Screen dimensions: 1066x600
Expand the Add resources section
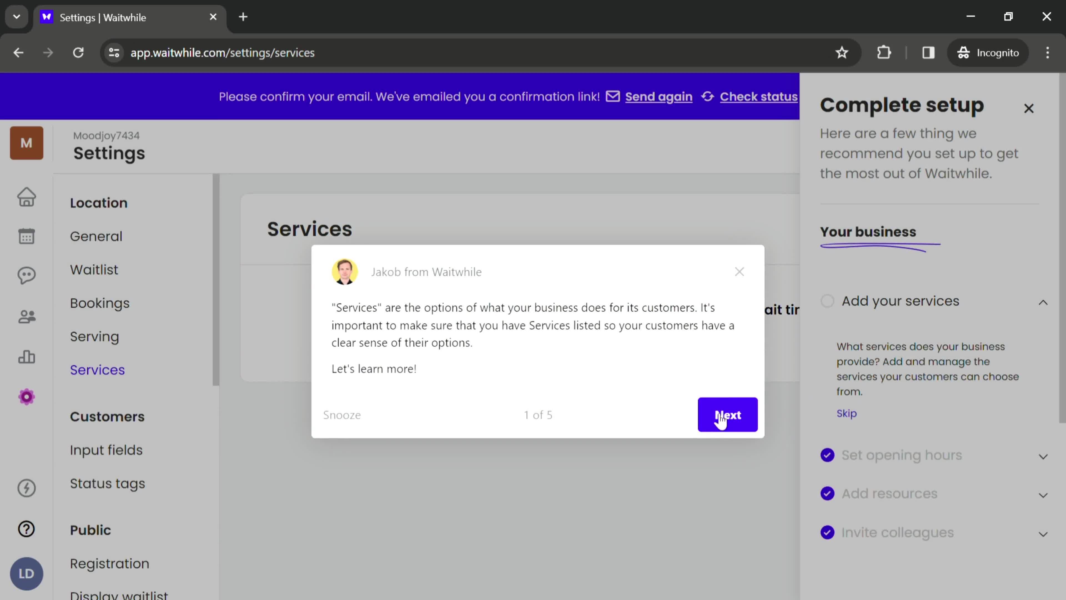[1043, 495]
